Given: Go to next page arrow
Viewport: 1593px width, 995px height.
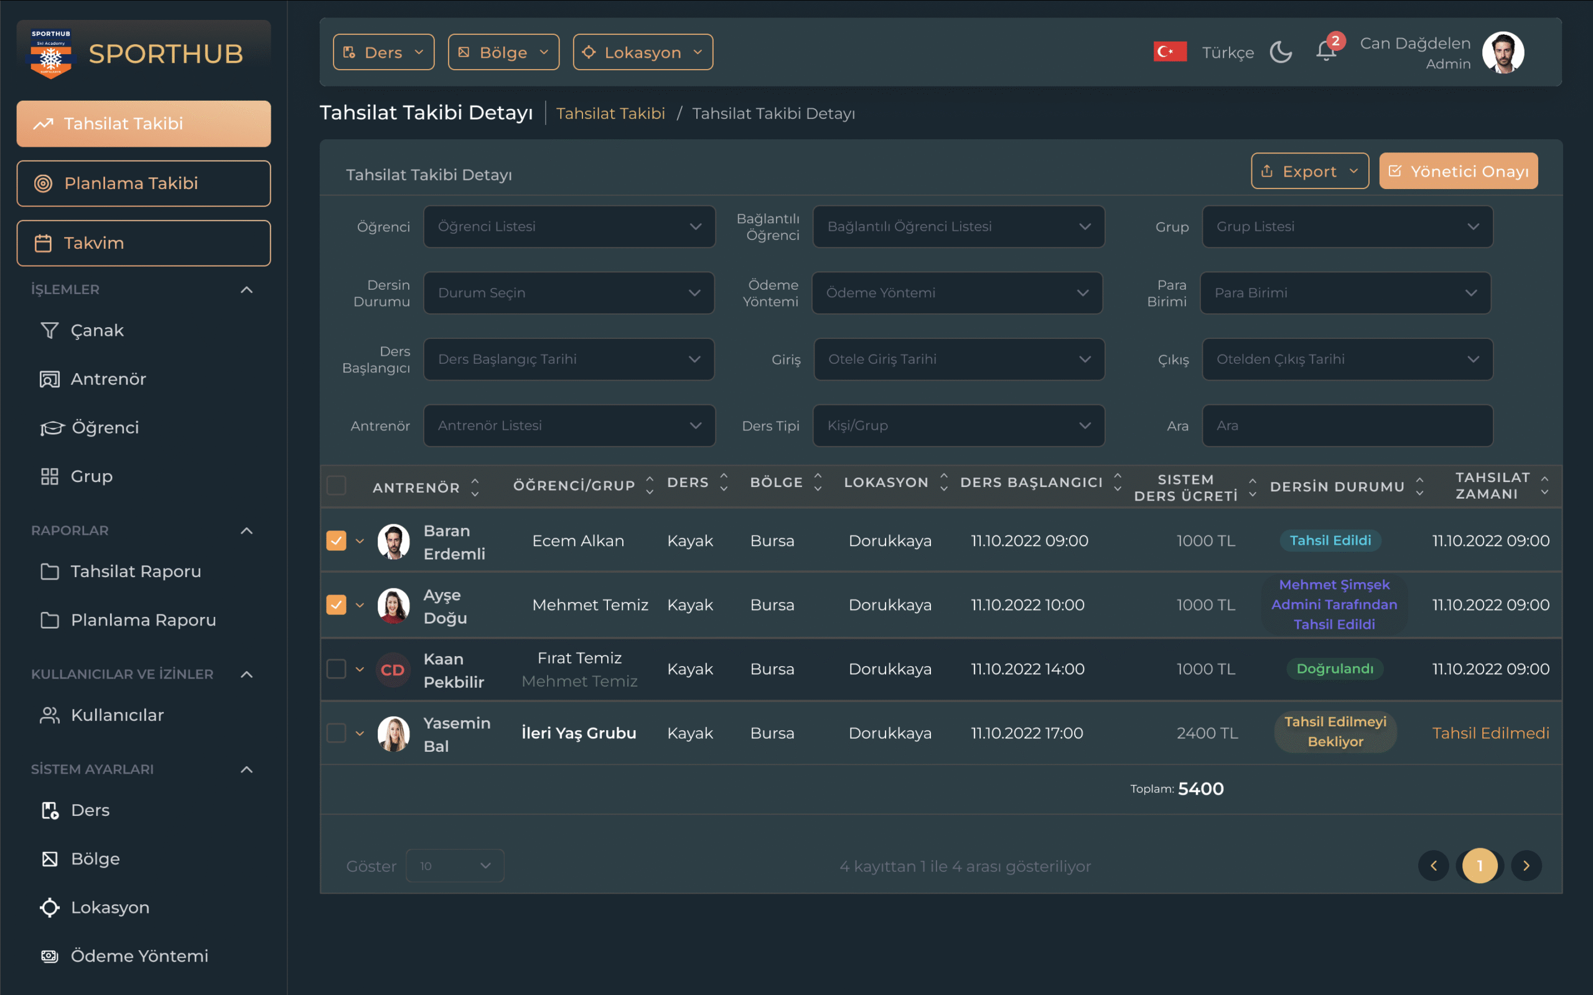Looking at the screenshot, I should [x=1526, y=866].
